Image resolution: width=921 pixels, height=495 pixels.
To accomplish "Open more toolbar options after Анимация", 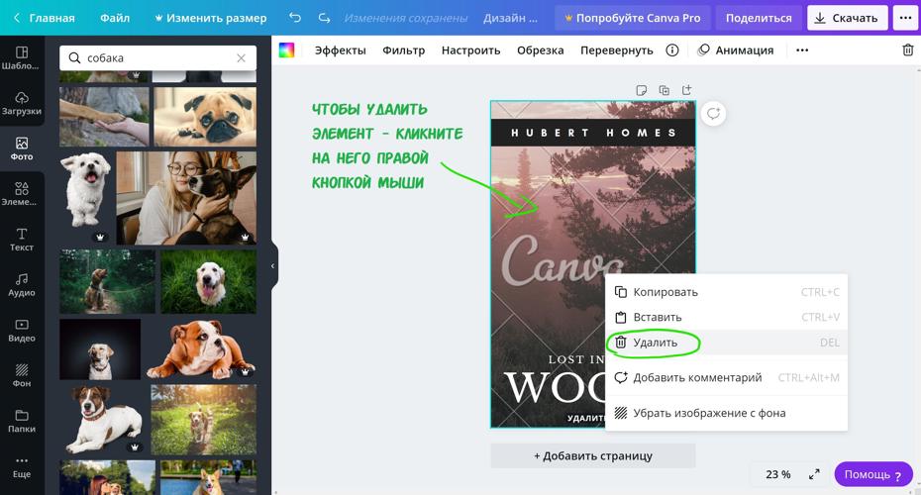I will tap(802, 50).
